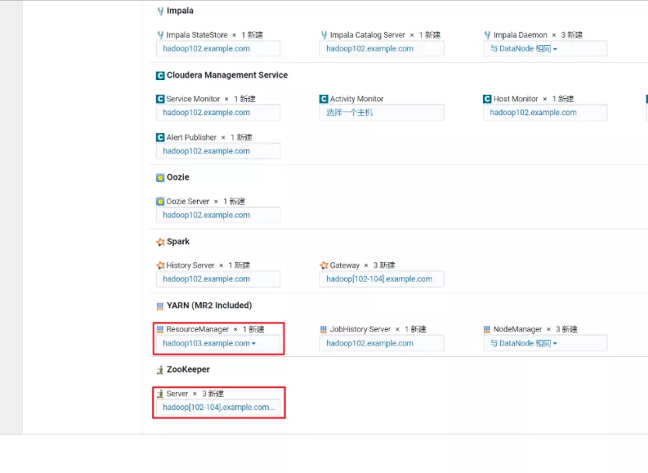The width and height of the screenshot is (648, 473).
Task: Click the "History Server" label under Spark
Action: (x=191, y=265)
